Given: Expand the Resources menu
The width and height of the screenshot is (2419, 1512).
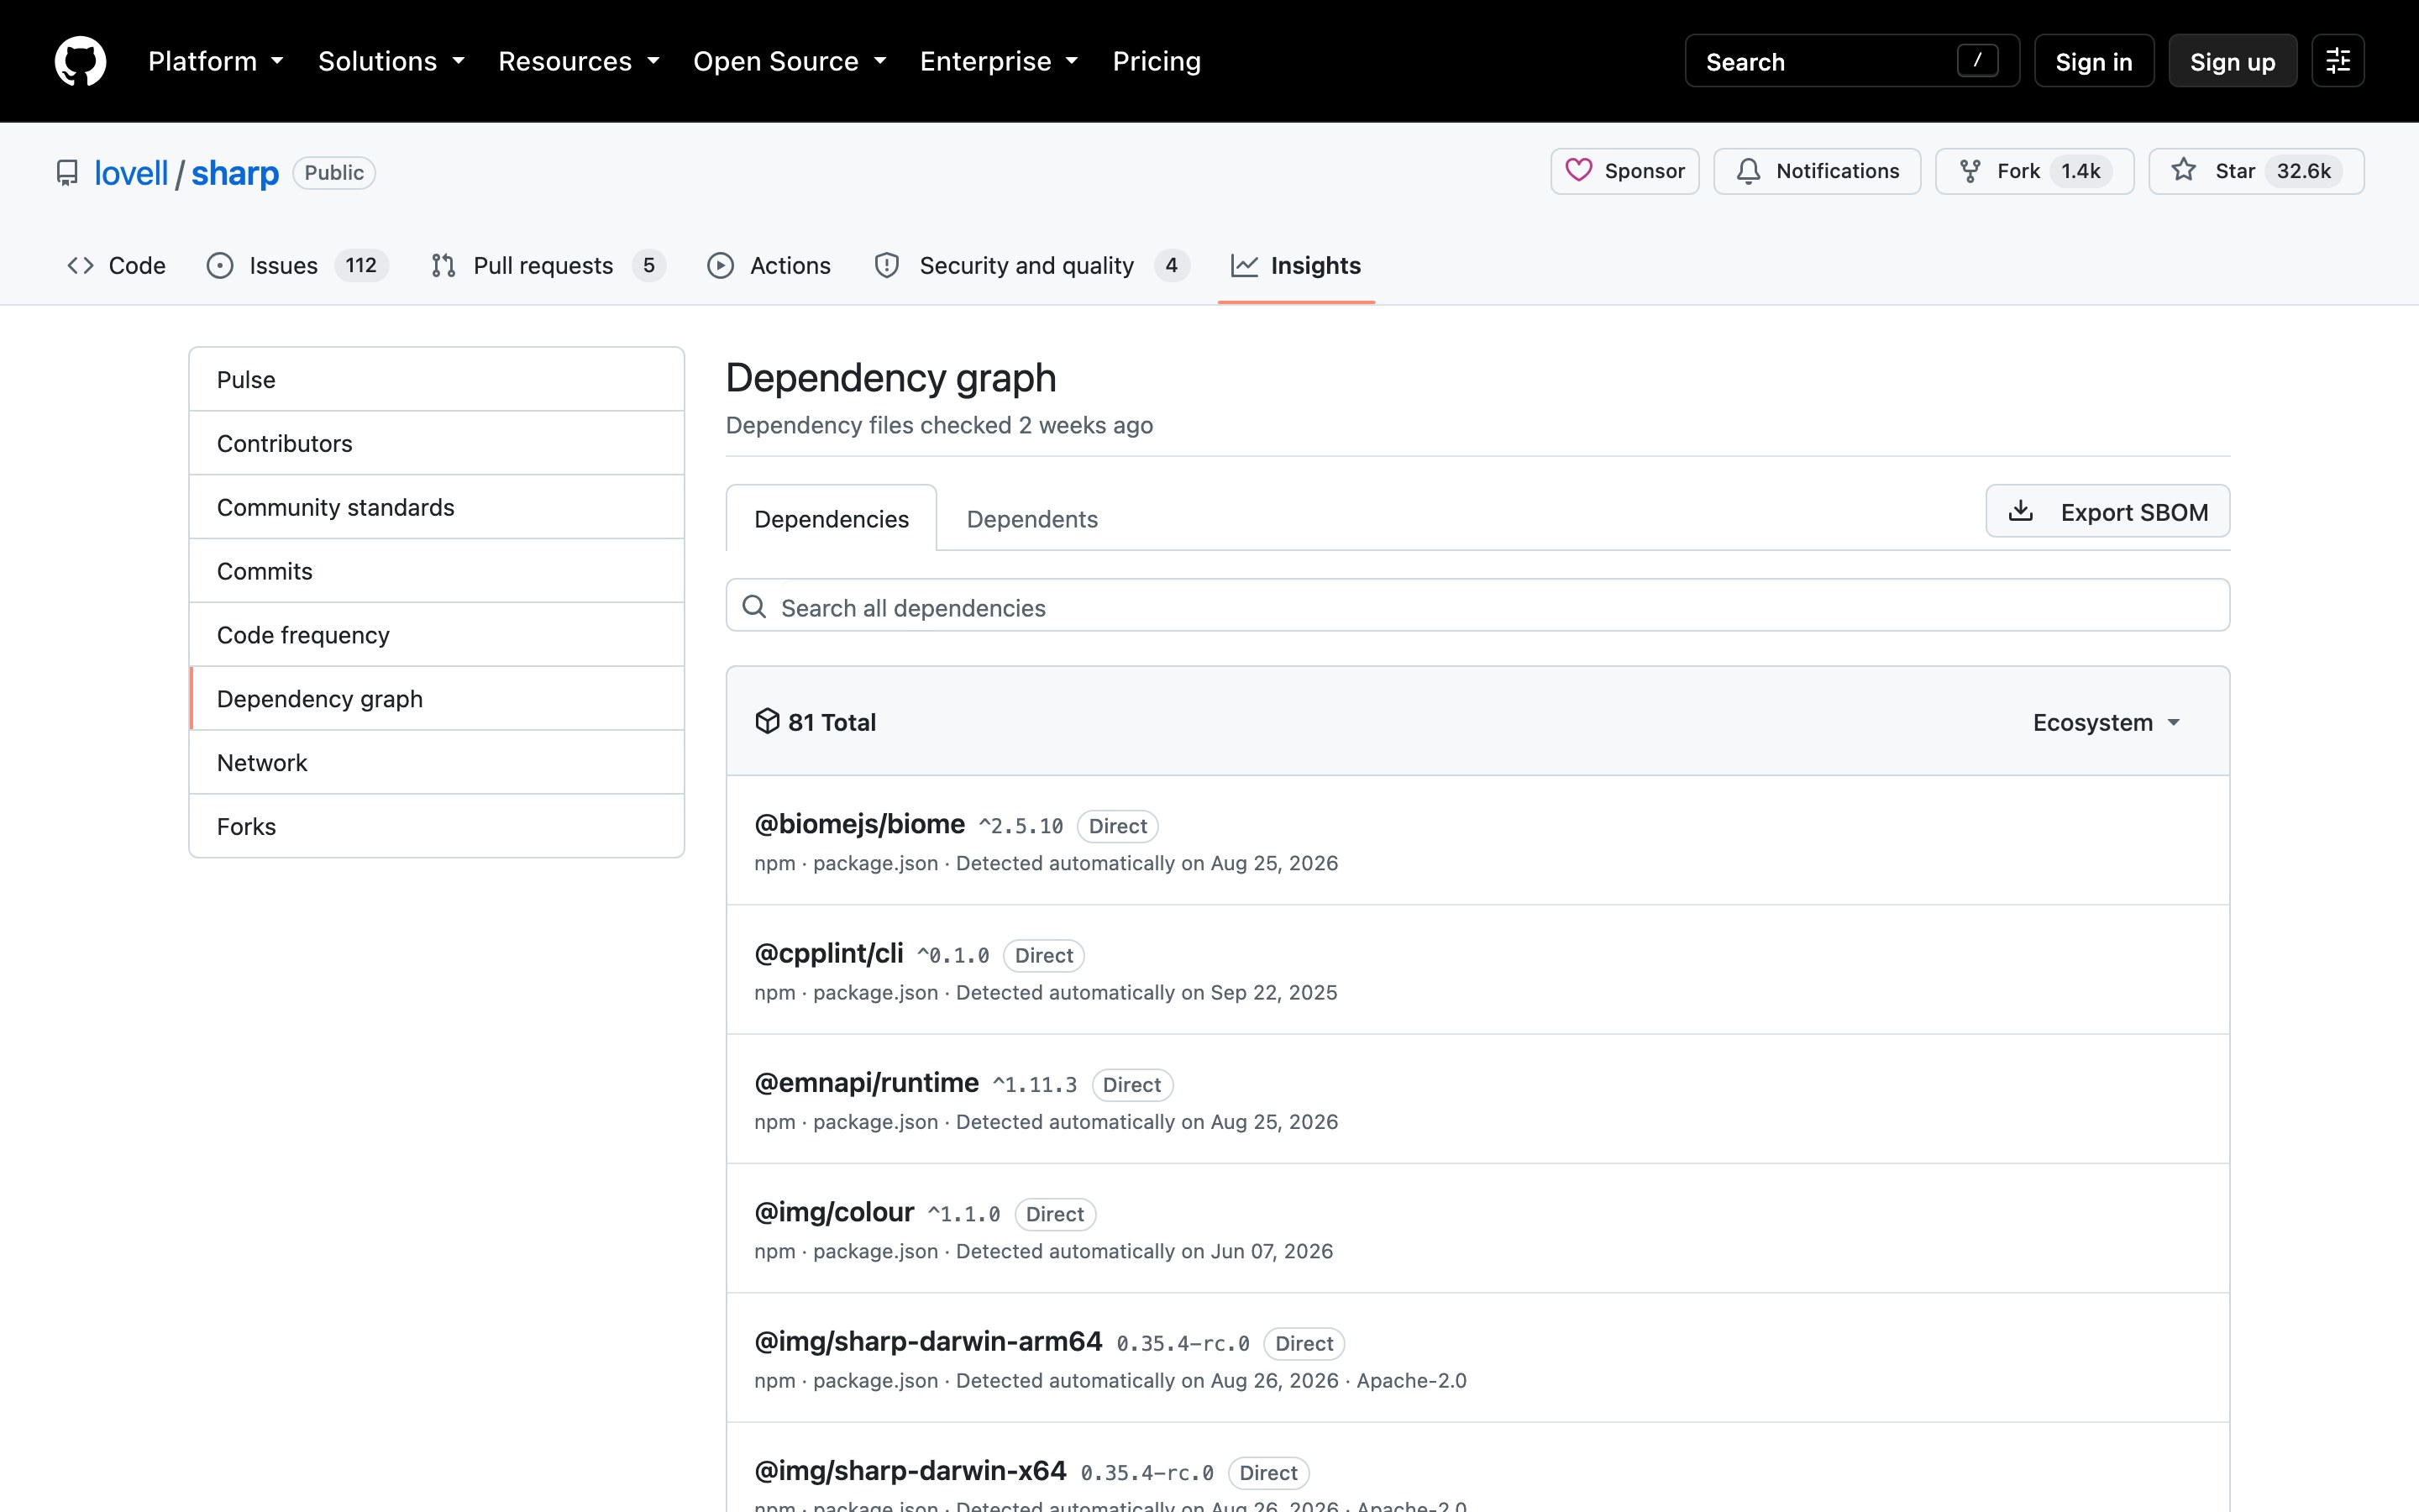Looking at the screenshot, I should pos(579,61).
